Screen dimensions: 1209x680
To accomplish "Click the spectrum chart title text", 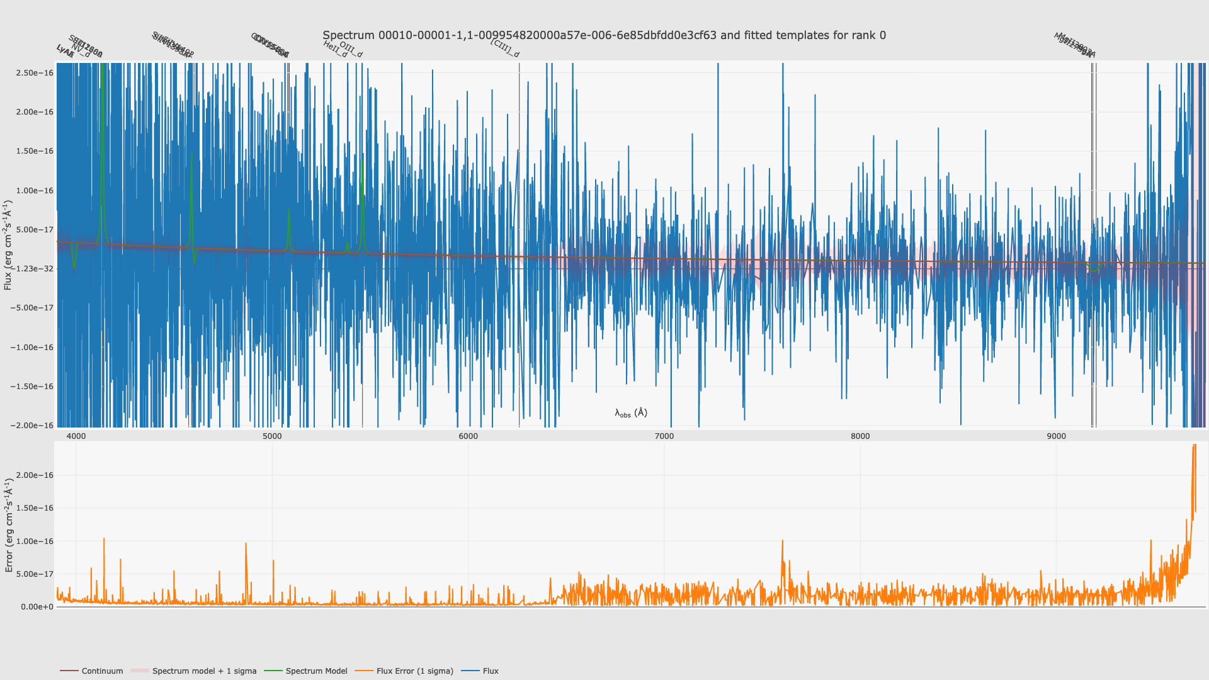I will tap(604, 35).
